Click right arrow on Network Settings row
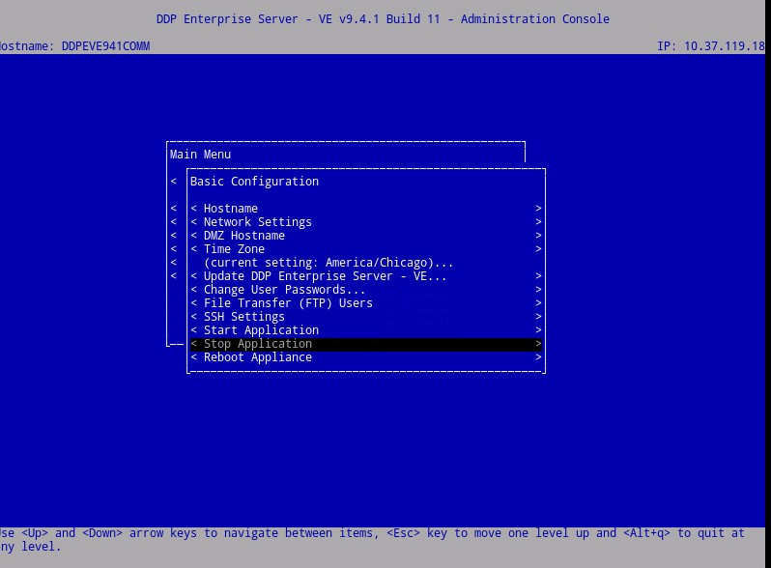771x568 pixels. 538,222
